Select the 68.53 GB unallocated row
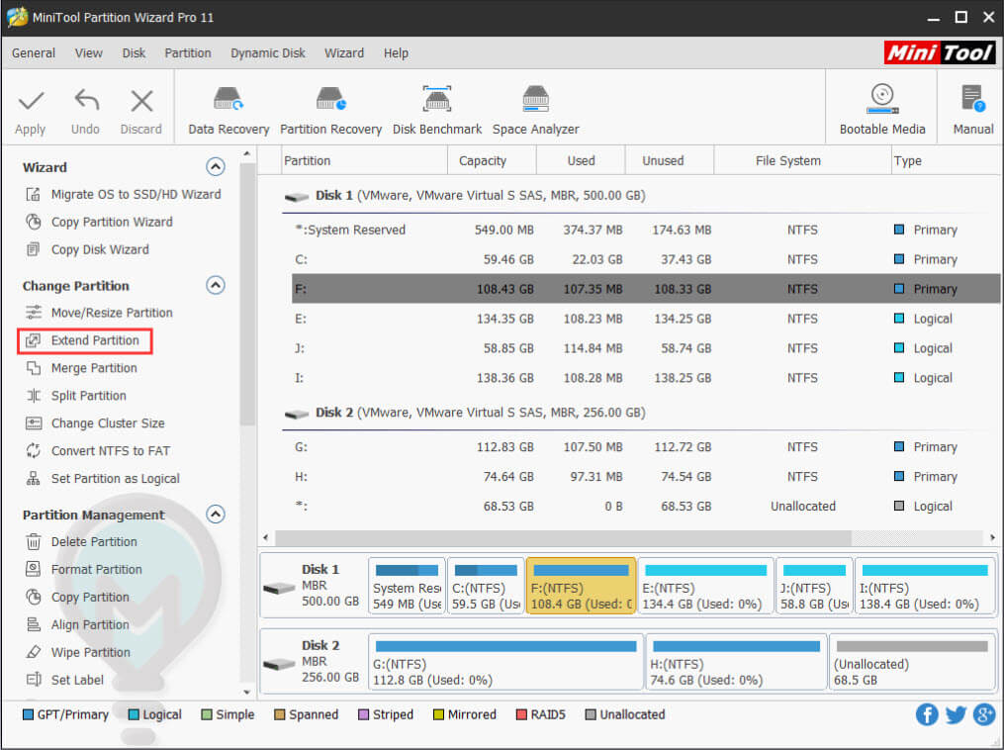 (645, 506)
